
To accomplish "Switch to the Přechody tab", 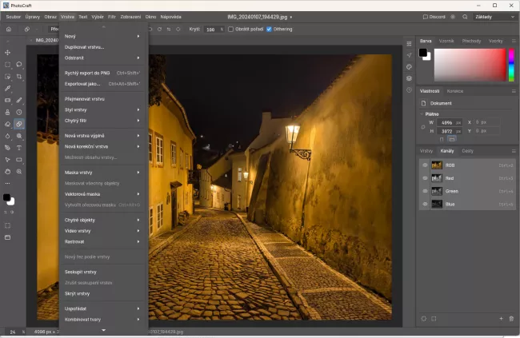I will tap(471, 41).
